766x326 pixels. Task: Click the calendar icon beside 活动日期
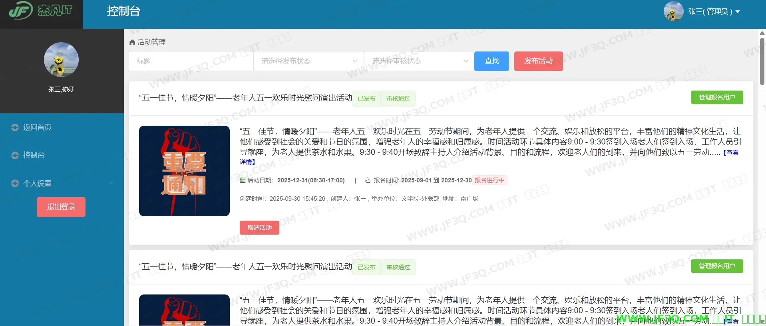(x=243, y=180)
